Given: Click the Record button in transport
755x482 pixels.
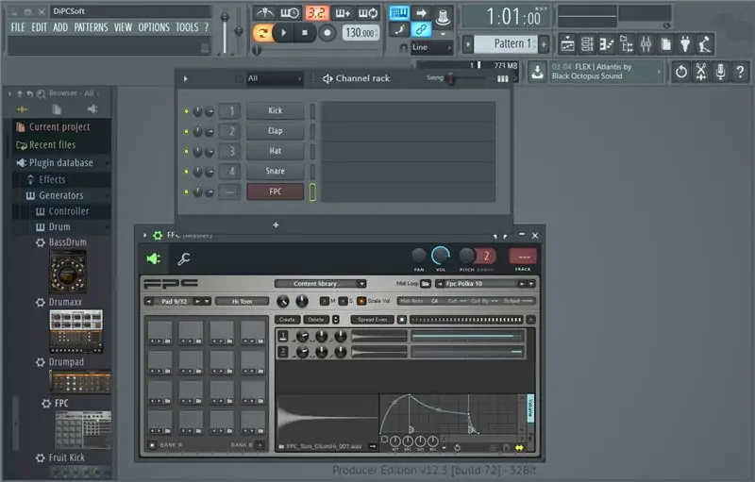Looking at the screenshot, I should tap(327, 33).
